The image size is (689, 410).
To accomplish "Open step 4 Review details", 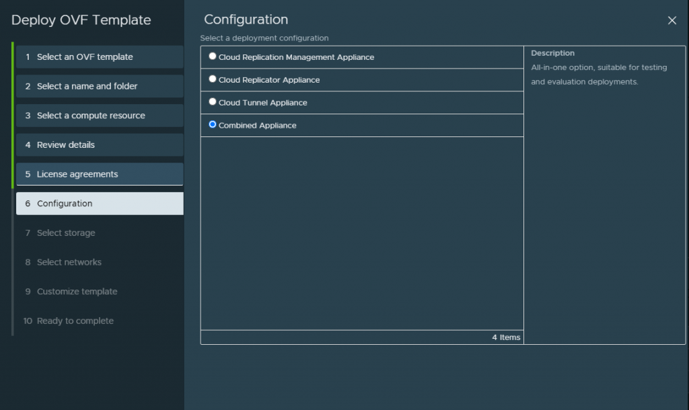I will [100, 145].
